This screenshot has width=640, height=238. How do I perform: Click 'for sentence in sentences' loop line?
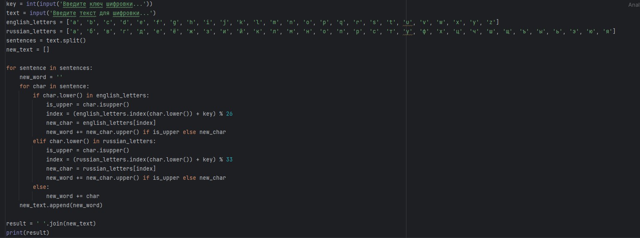tap(49, 68)
